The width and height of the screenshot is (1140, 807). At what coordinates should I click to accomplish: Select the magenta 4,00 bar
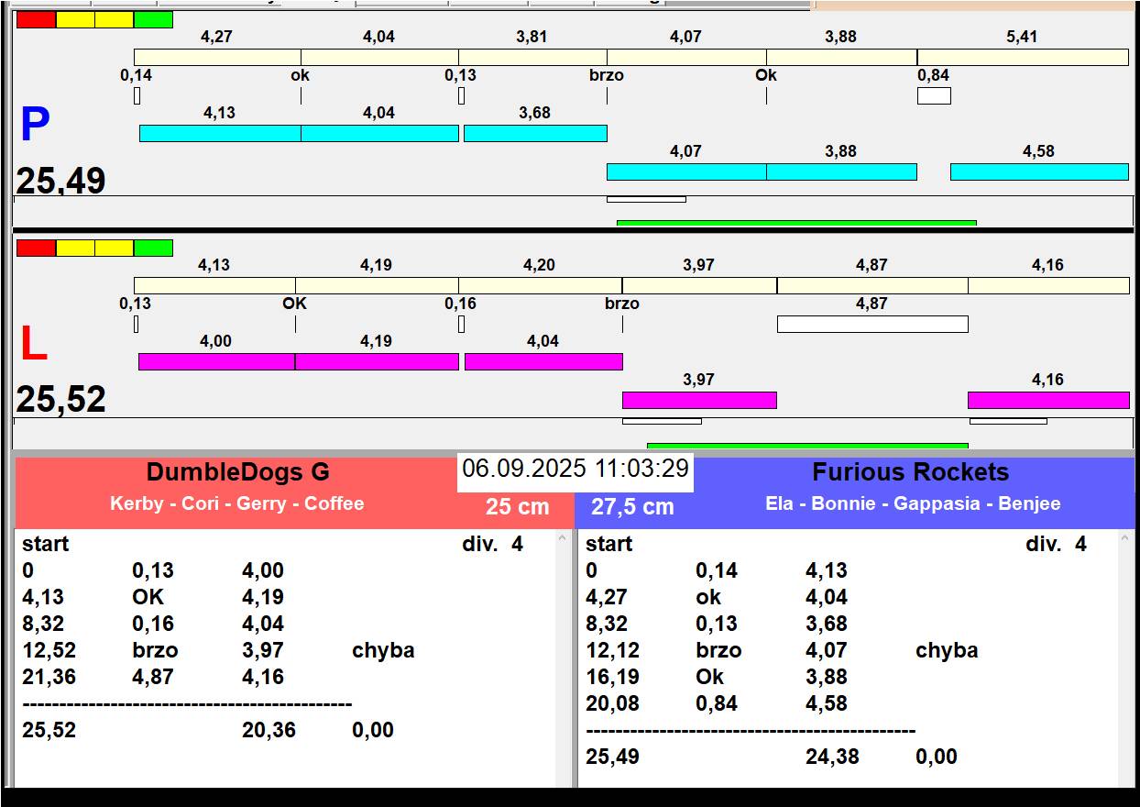coord(216,361)
